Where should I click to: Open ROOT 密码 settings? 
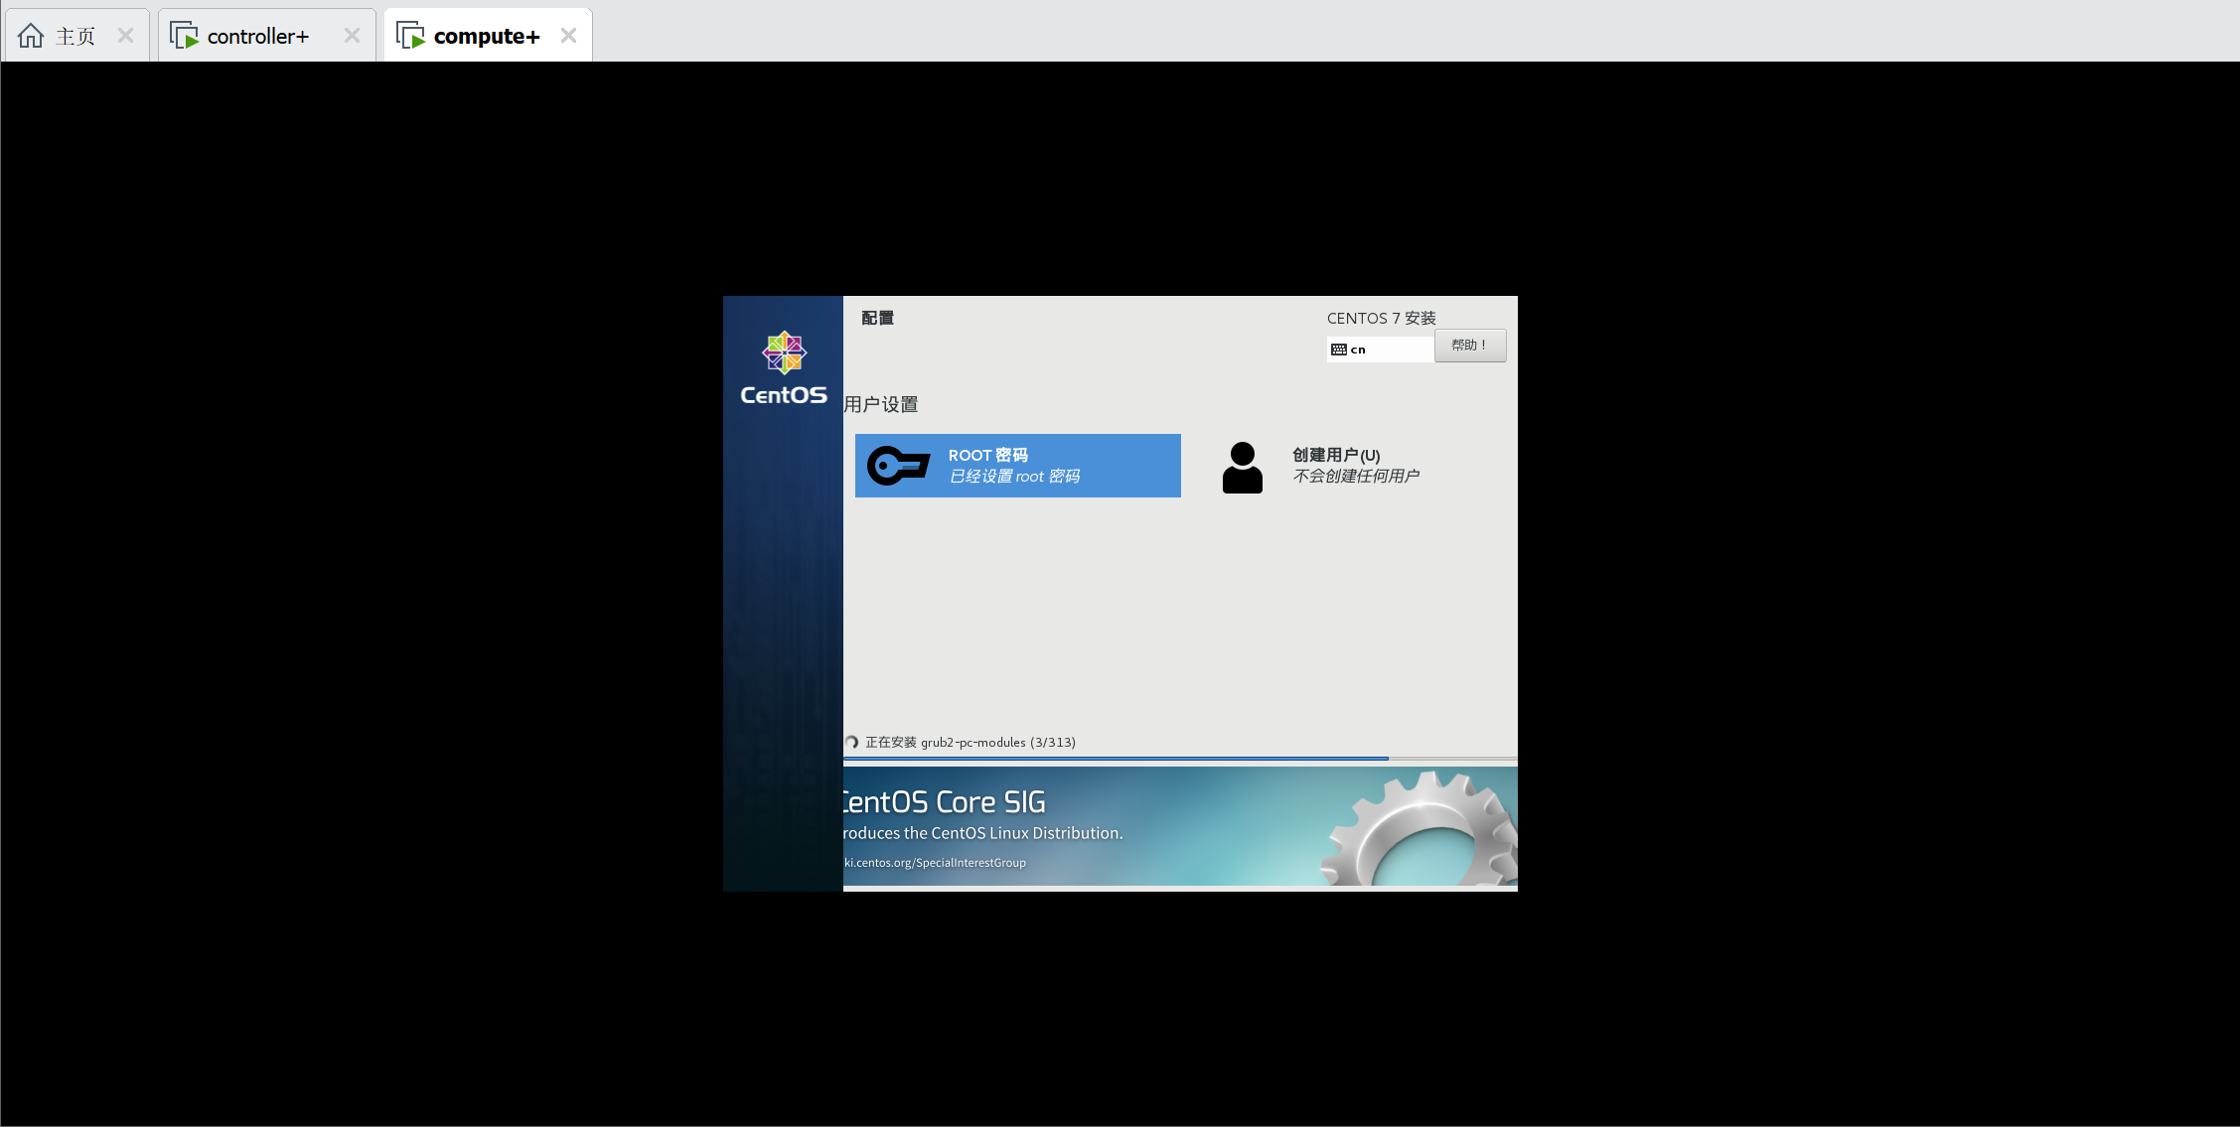pyautogui.click(x=1017, y=466)
